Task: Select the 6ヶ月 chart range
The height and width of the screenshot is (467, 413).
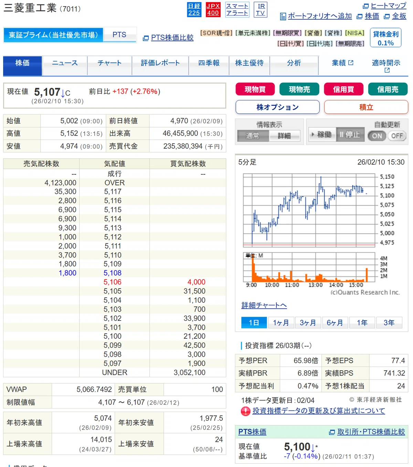Action: 335,323
